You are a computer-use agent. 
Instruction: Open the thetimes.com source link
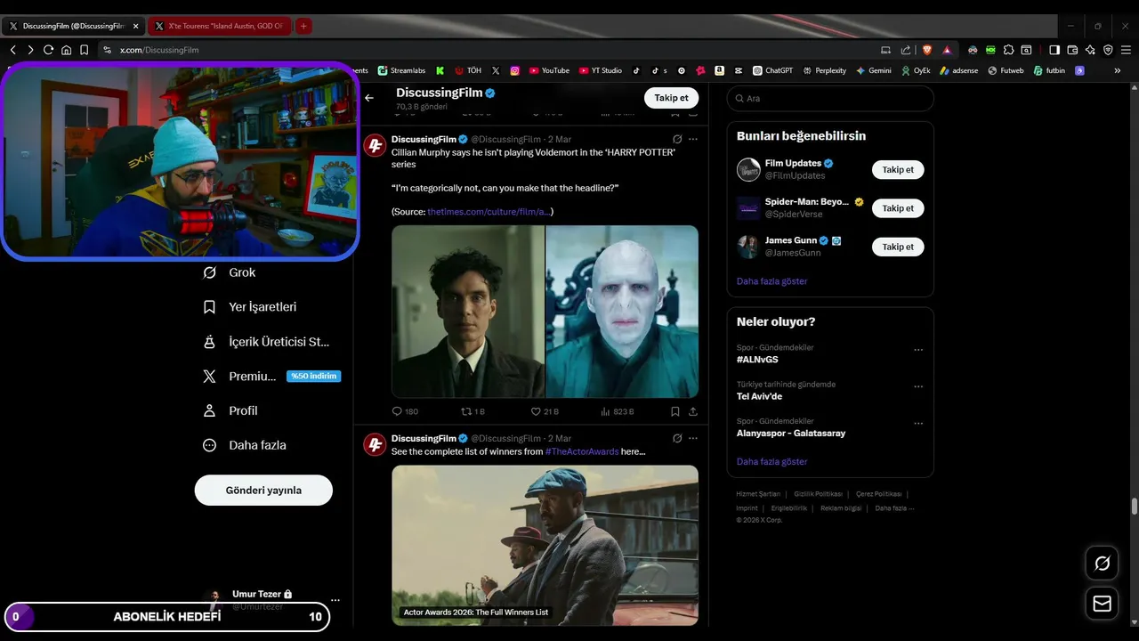[489, 212]
